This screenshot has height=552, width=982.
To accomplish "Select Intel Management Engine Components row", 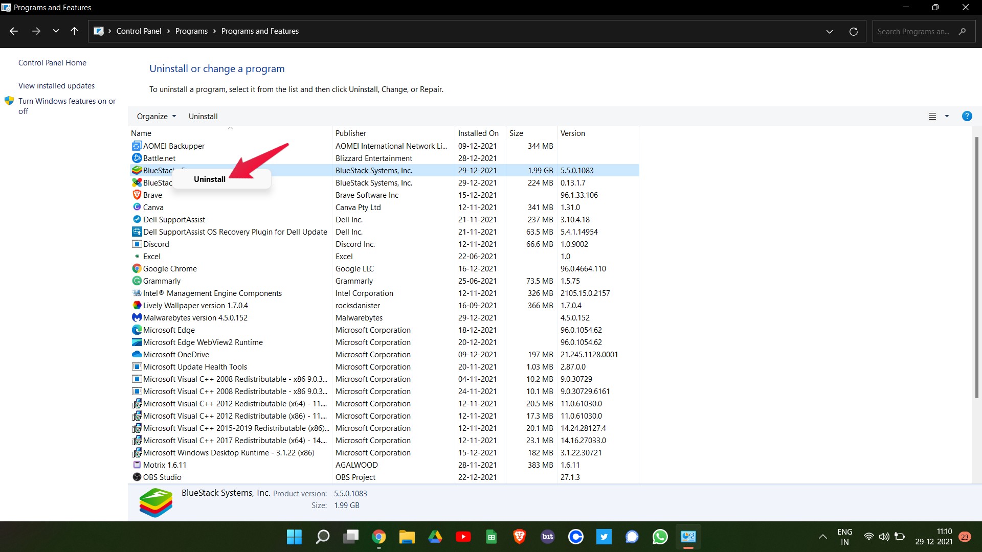I will click(x=384, y=293).
